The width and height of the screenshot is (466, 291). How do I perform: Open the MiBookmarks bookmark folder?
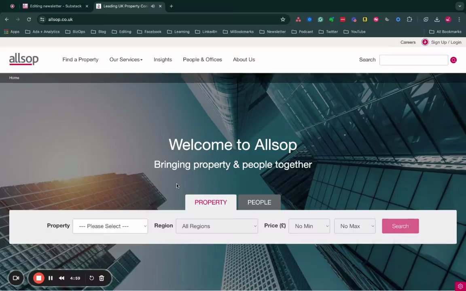pos(238,32)
